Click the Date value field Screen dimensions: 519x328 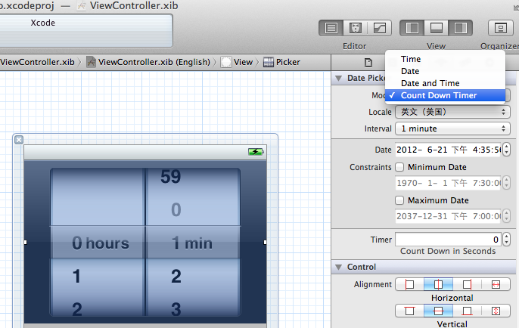[x=448, y=150]
